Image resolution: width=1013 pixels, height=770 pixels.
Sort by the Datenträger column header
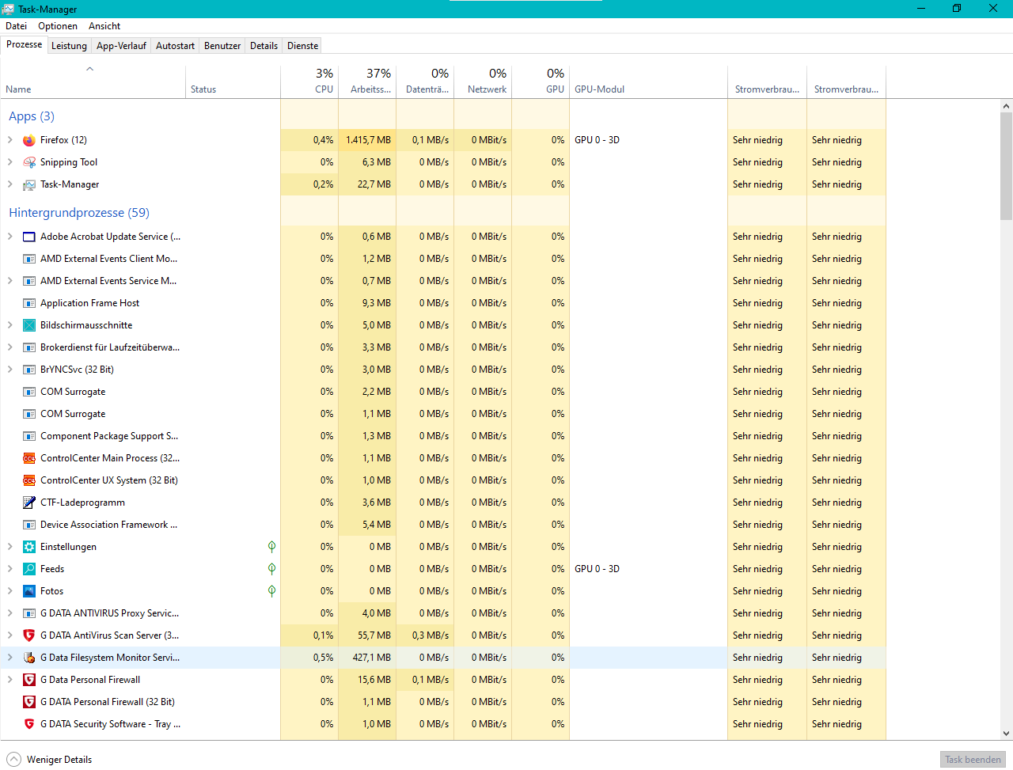425,82
